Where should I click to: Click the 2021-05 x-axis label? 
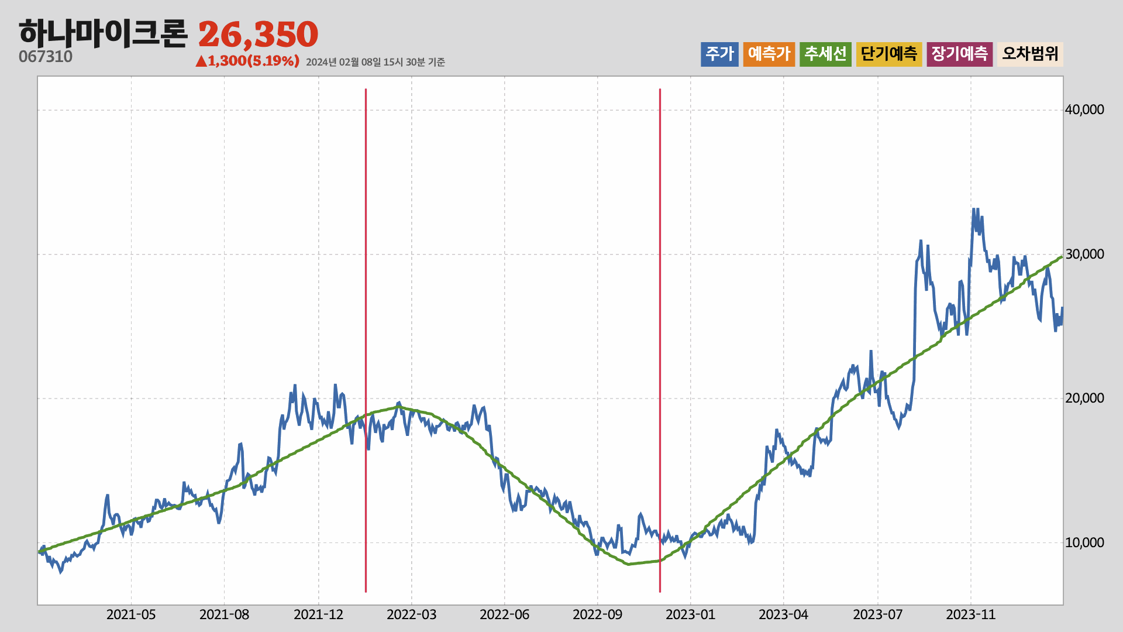(131, 614)
